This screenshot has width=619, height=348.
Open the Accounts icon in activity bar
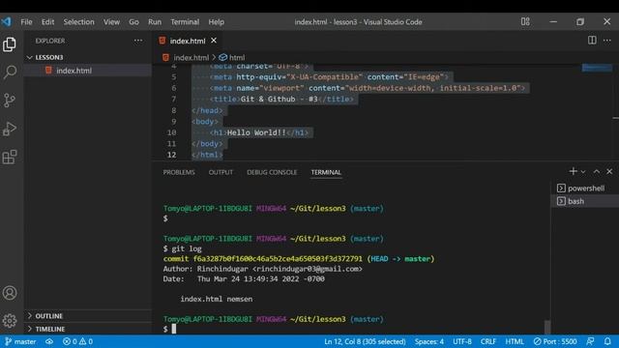[x=10, y=293]
